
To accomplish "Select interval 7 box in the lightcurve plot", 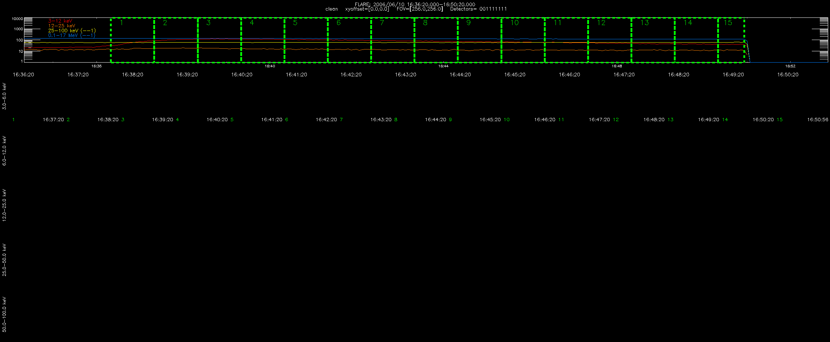I will 392,40.
